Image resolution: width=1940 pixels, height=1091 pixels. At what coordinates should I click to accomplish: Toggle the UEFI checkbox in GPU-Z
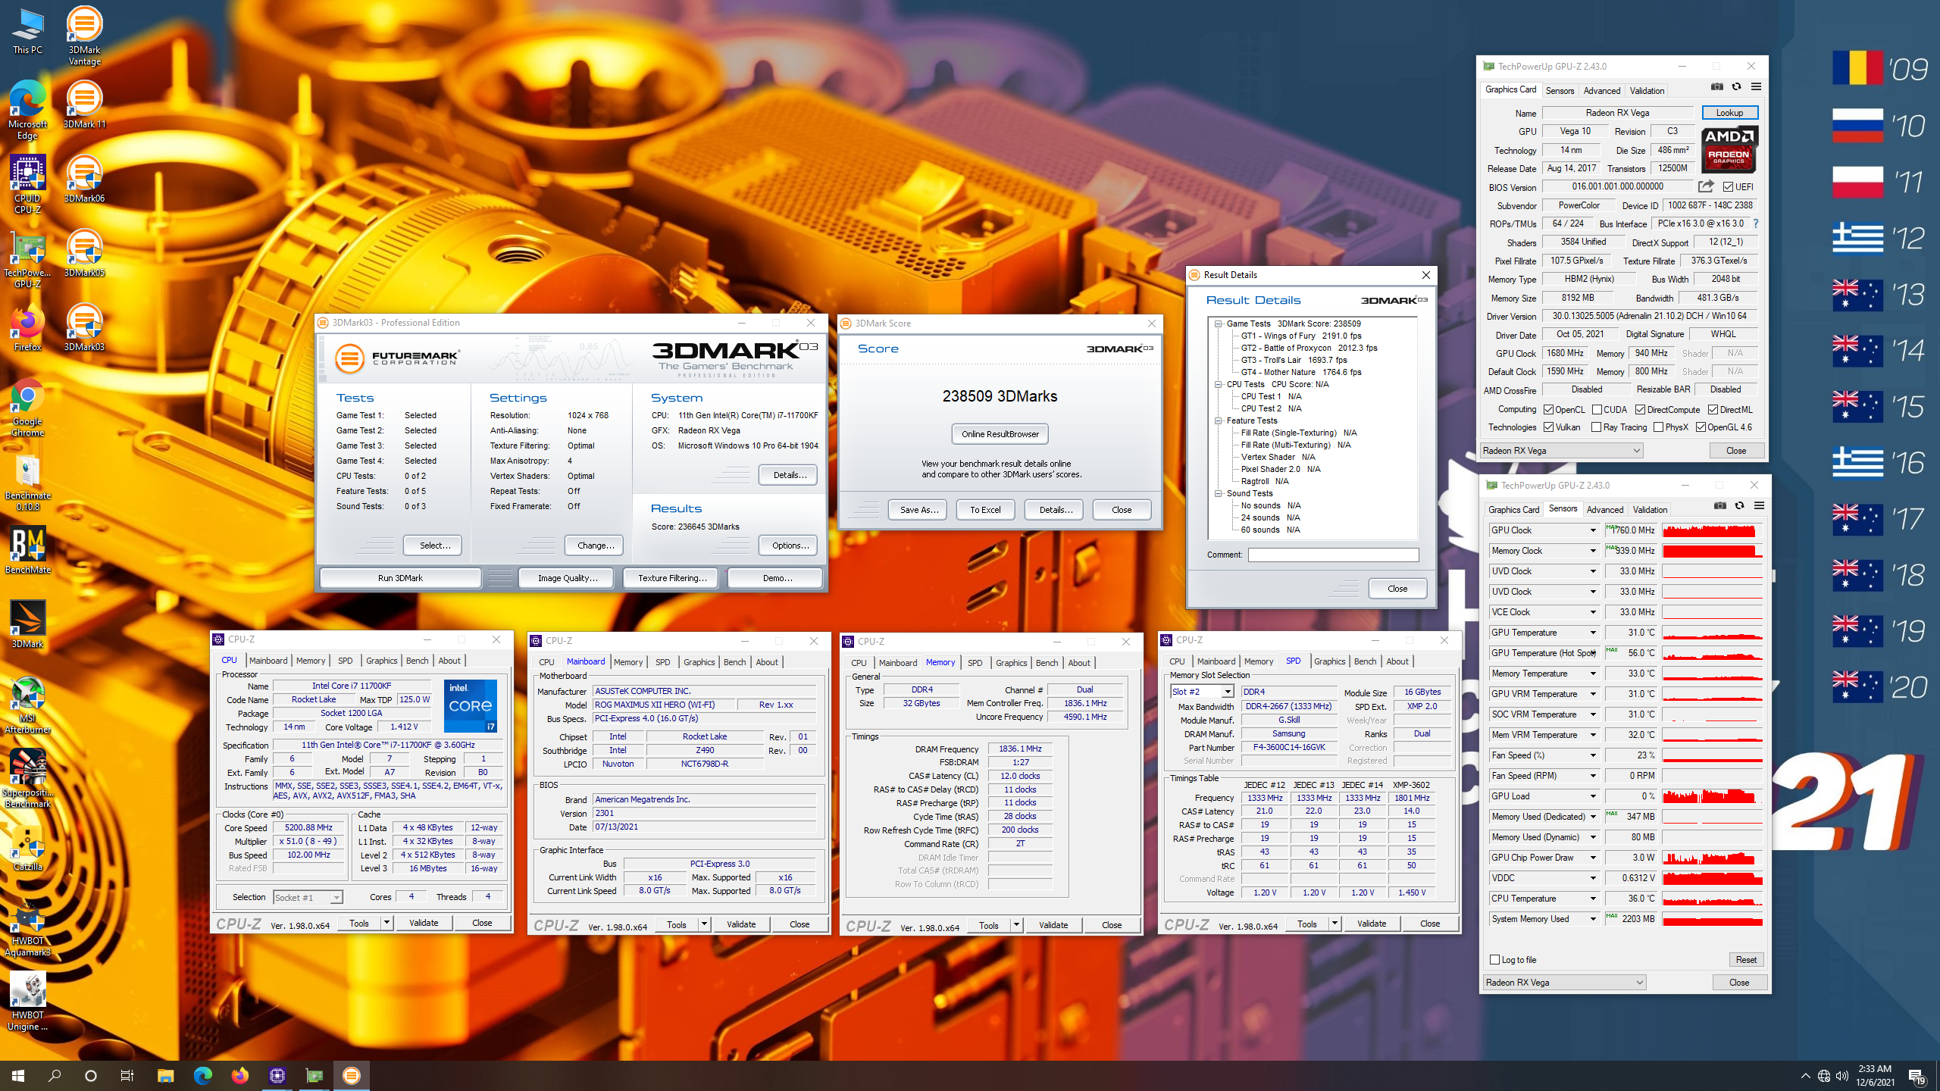1728,187
